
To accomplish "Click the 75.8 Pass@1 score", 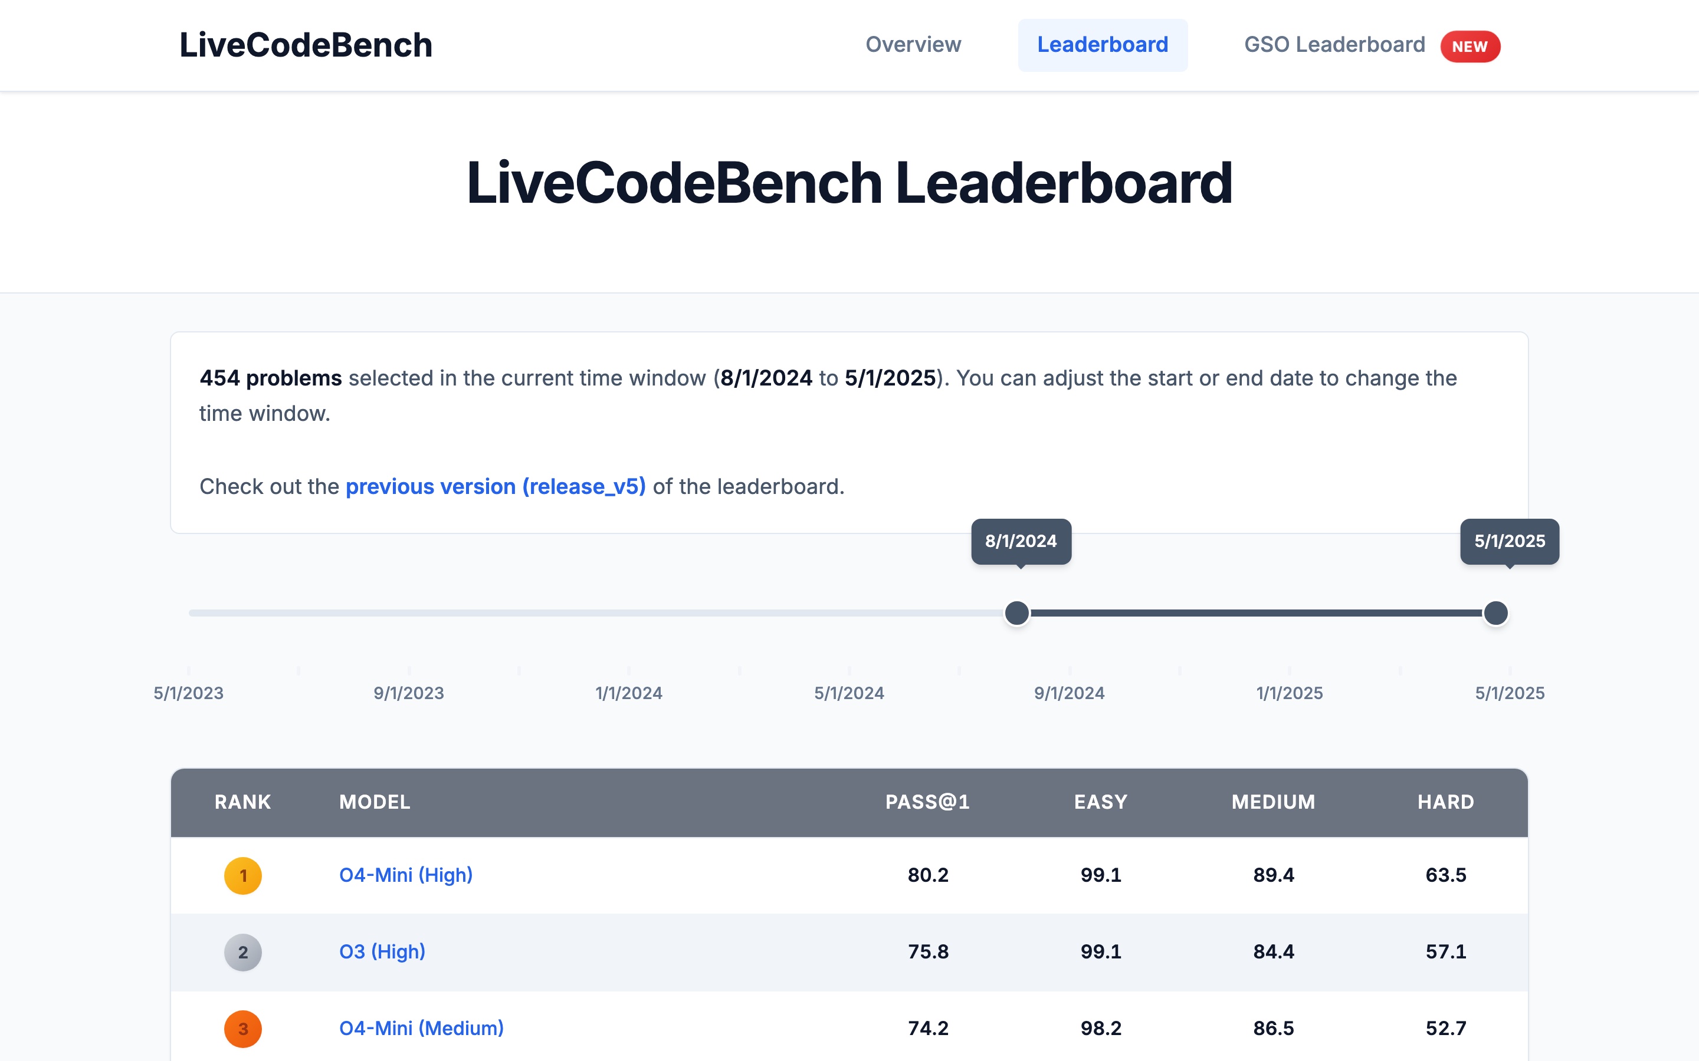I will pyautogui.click(x=928, y=951).
